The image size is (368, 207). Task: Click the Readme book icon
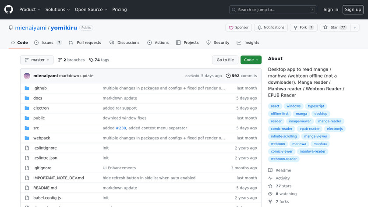(x=270, y=170)
